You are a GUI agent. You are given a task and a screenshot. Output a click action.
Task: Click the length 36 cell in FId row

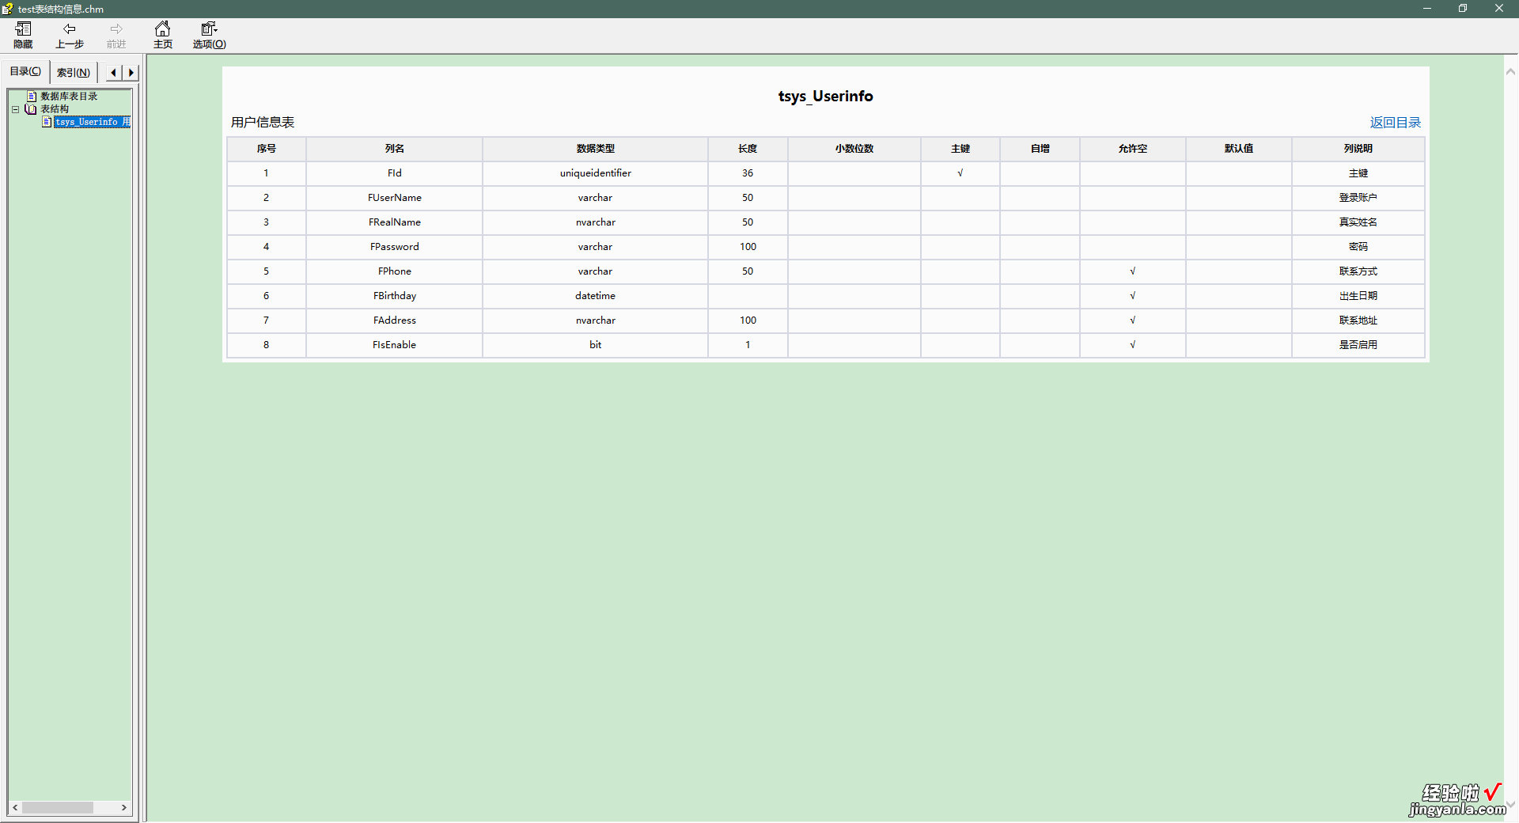click(748, 173)
